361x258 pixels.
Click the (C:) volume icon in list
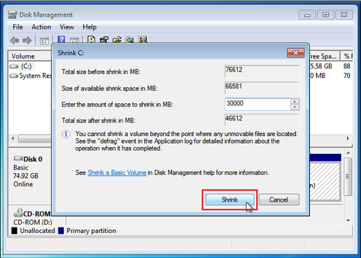[x=15, y=66]
